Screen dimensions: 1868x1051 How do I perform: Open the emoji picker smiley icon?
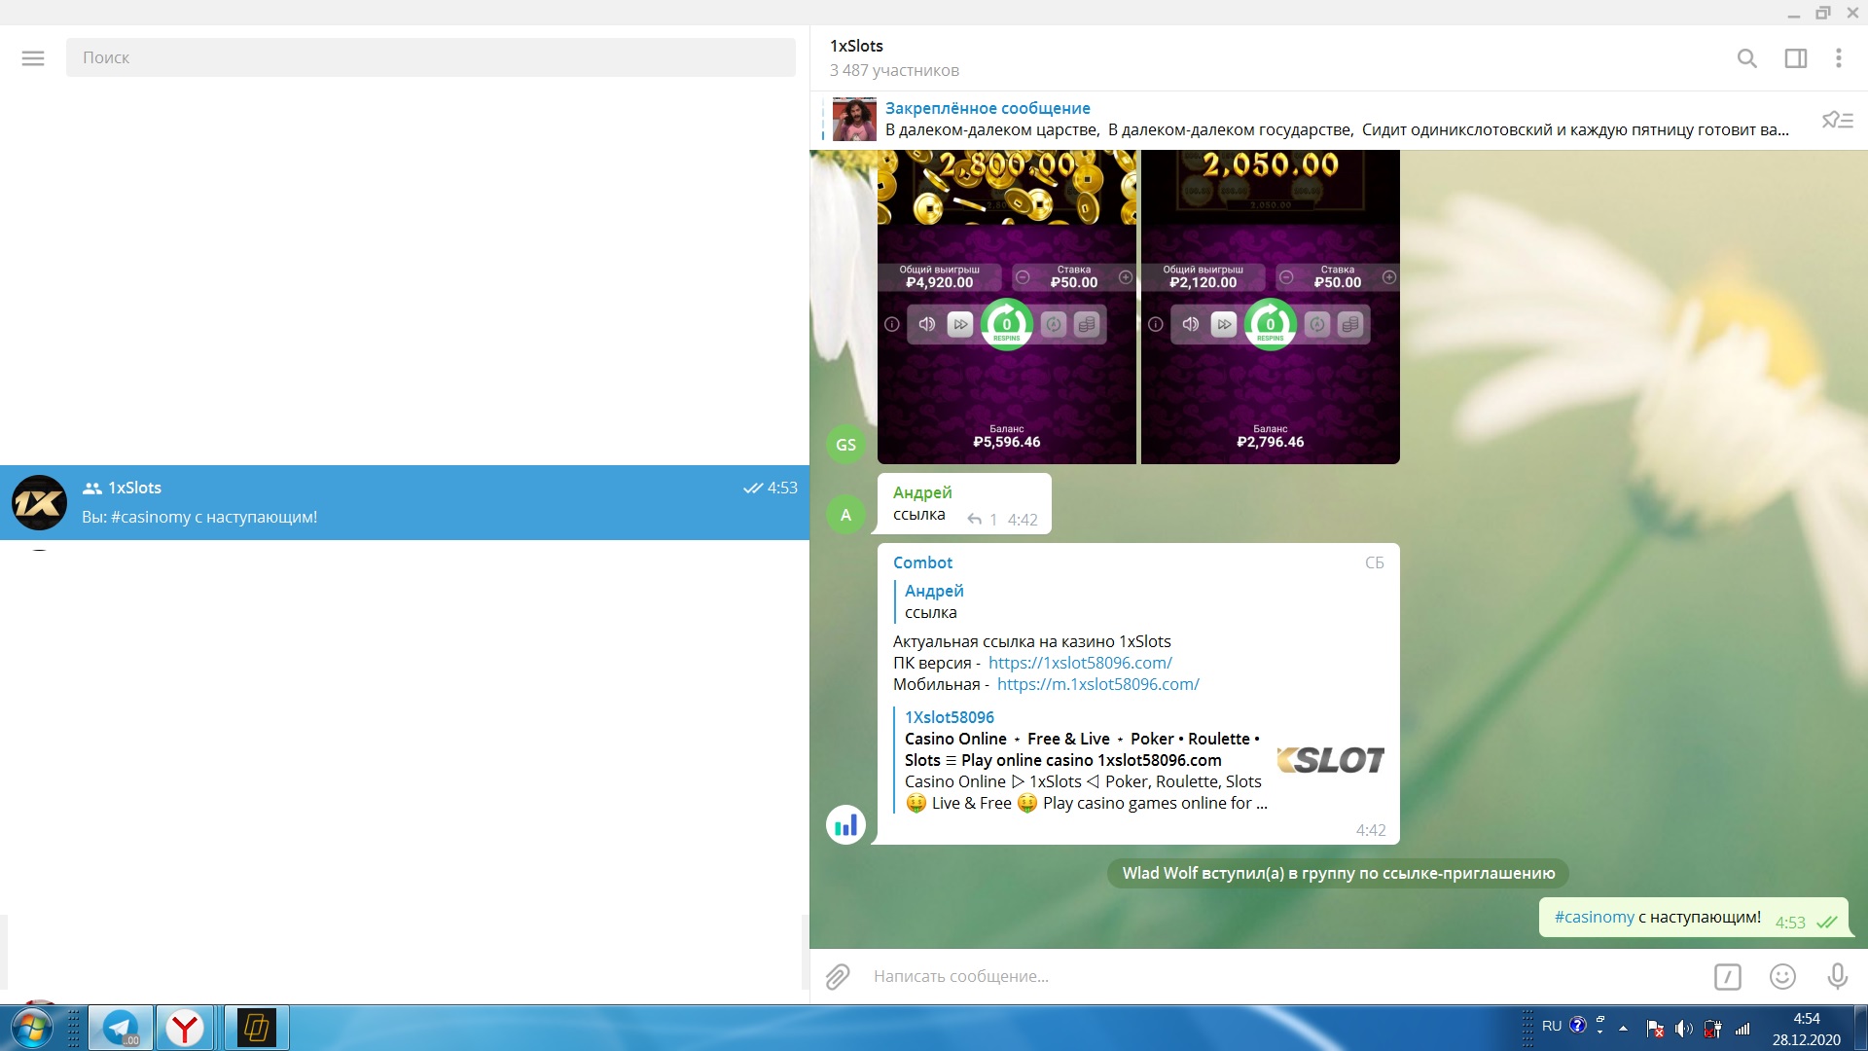click(1782, 976)
